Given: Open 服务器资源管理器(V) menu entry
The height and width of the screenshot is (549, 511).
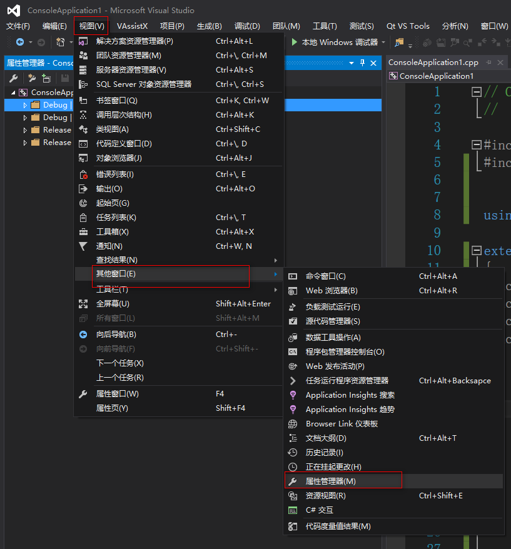Looking at the screenshot, I should 179,70.
